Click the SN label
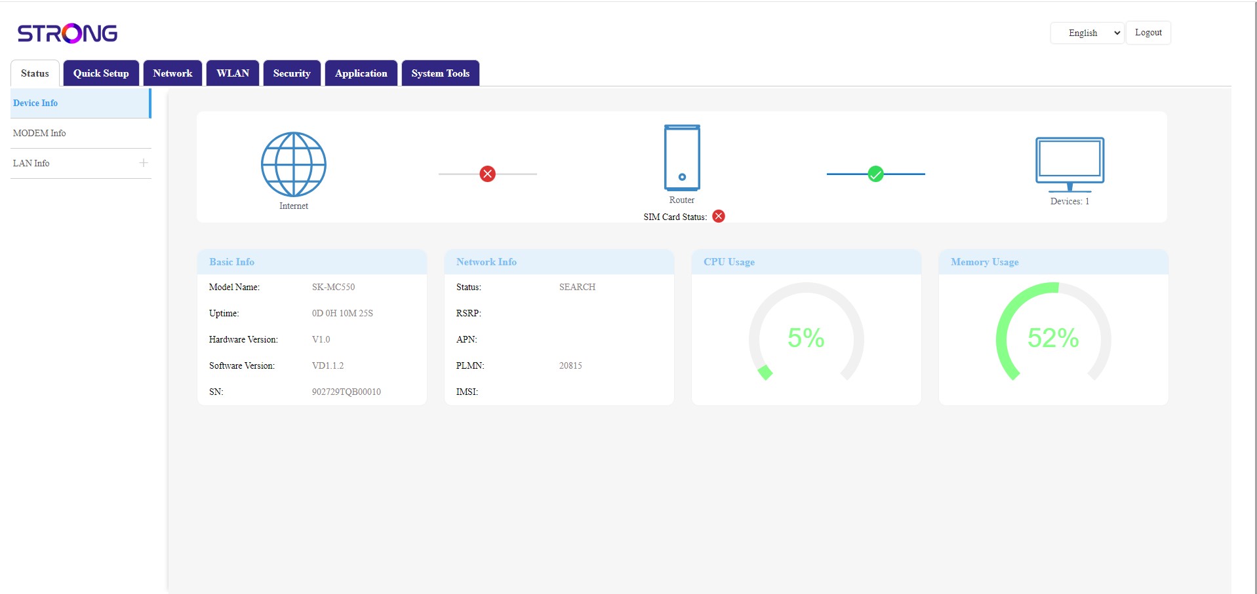 [216, 392]
